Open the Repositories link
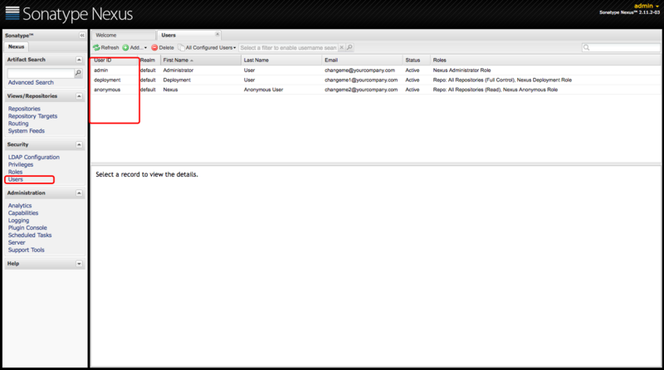The width and height of the screenshot is (664, 370). tap(24, 109)
